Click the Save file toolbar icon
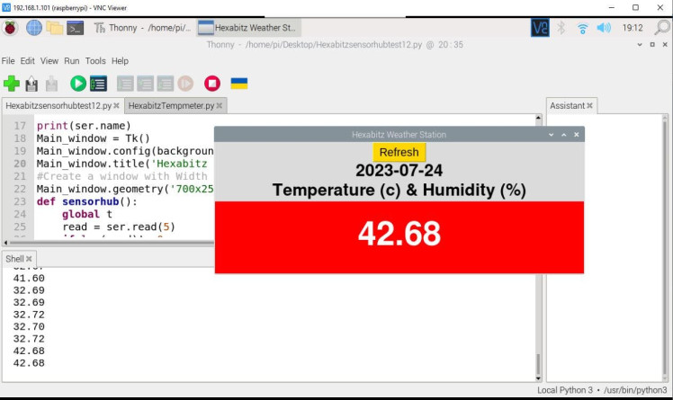Image resolution: width=673 pixels, height=400 pixels. 51,84
